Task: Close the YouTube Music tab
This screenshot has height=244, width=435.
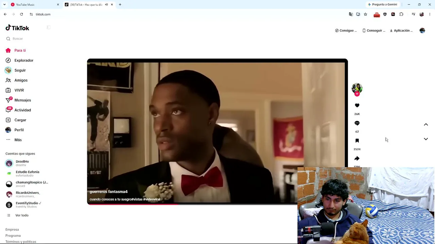Action: click(x=58, y=5)
